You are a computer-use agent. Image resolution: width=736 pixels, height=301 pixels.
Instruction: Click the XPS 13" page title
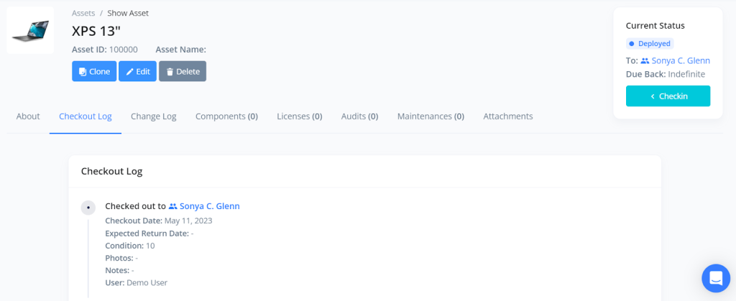(96, 31)
